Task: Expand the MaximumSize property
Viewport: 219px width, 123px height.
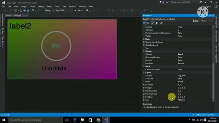Action: [x=144, y=91]
